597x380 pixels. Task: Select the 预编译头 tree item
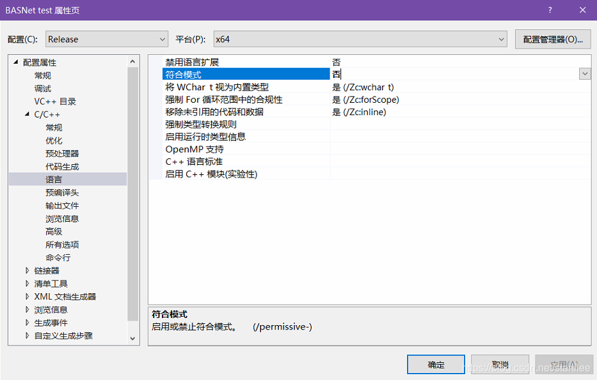click(x=62, y=193)
